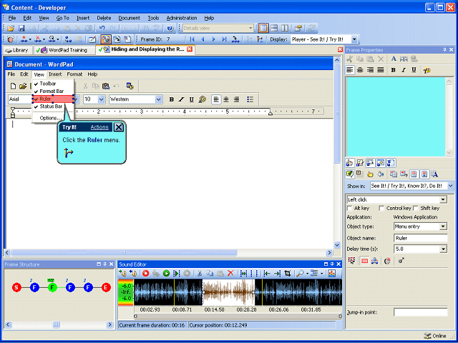This screenshot has width=458, height=343.
Task: Open the Display mode dropdown
Action: click(x=354, y=39)
